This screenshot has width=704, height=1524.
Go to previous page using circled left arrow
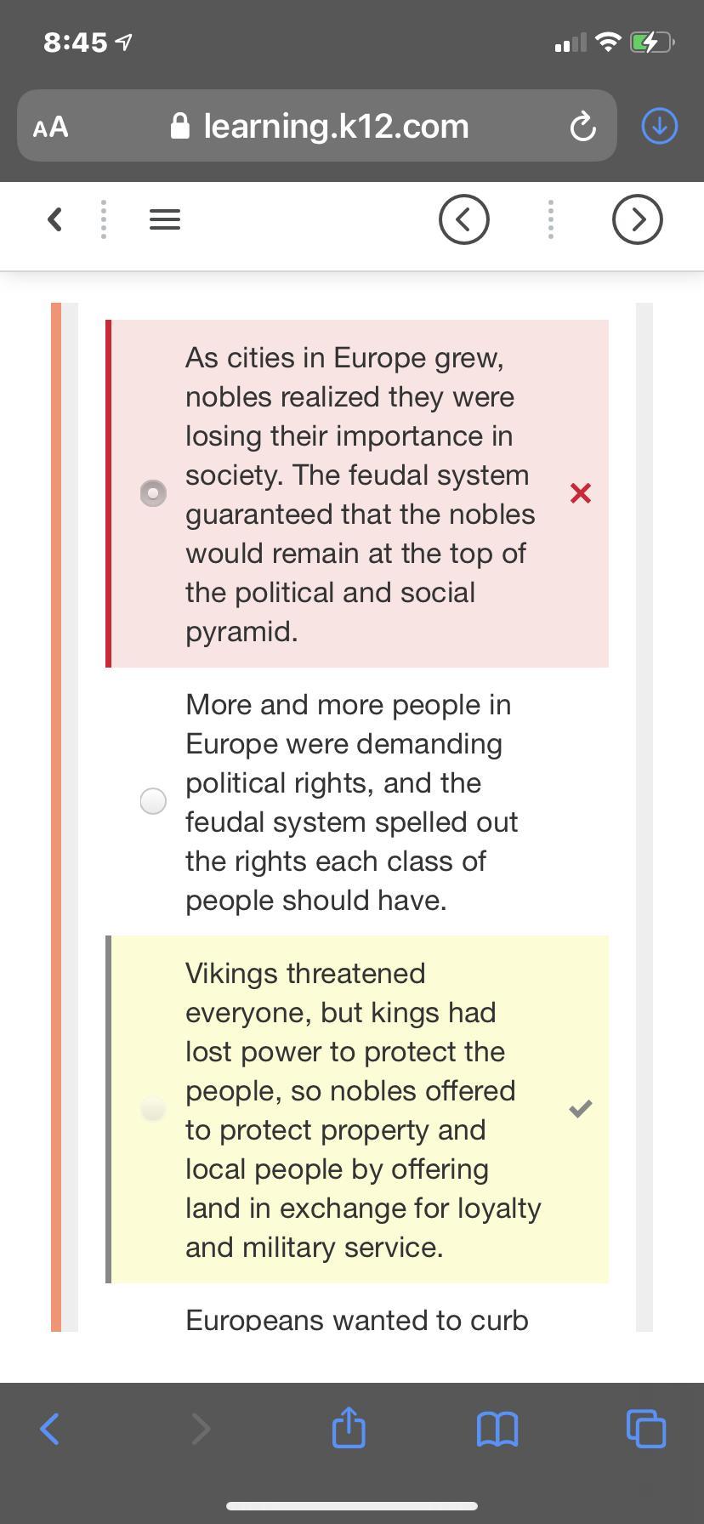(464, 219)
